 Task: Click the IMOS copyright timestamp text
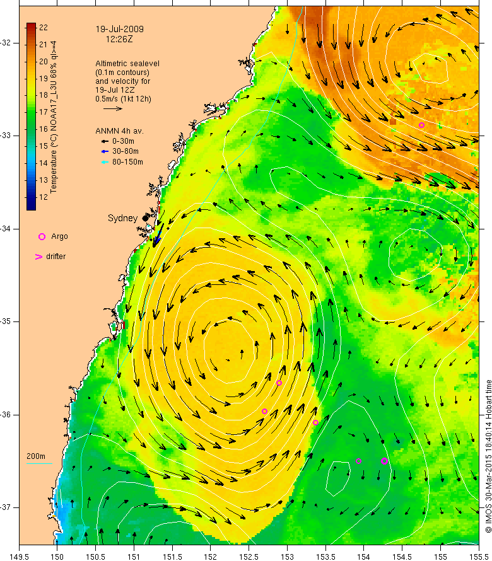[488, 456]
